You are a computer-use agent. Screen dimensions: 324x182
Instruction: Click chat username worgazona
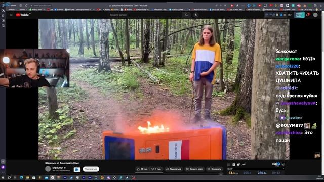[288, 59]
